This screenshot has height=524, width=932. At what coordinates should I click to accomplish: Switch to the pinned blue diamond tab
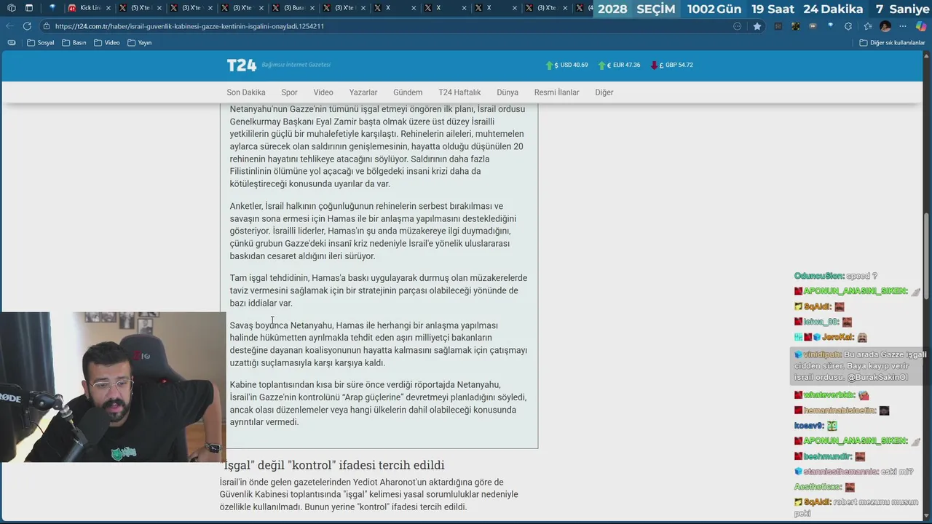(52, 8)
